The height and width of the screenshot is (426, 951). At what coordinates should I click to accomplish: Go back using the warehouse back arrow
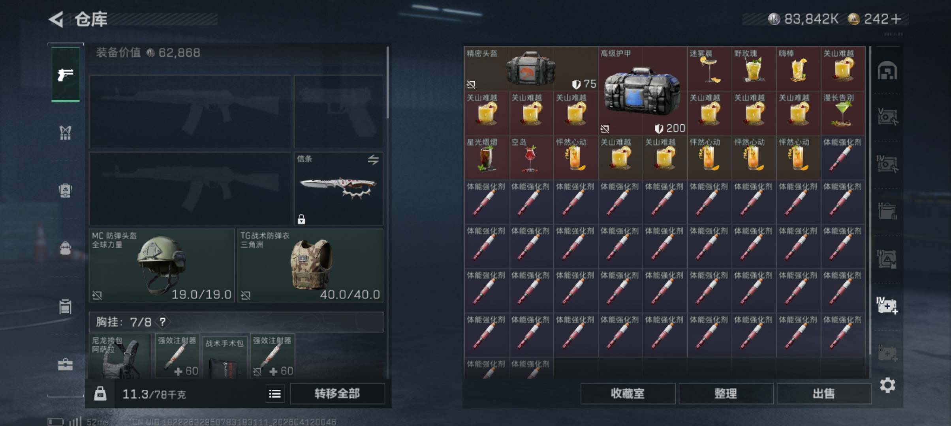[56, 19]
